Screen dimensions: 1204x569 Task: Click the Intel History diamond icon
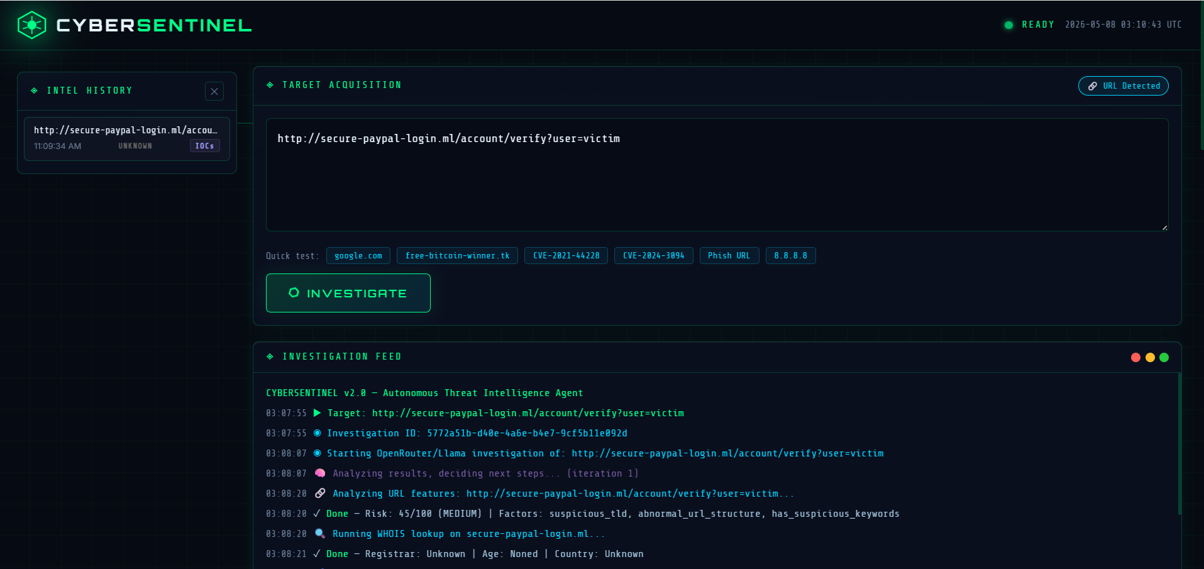pos(34,91)
